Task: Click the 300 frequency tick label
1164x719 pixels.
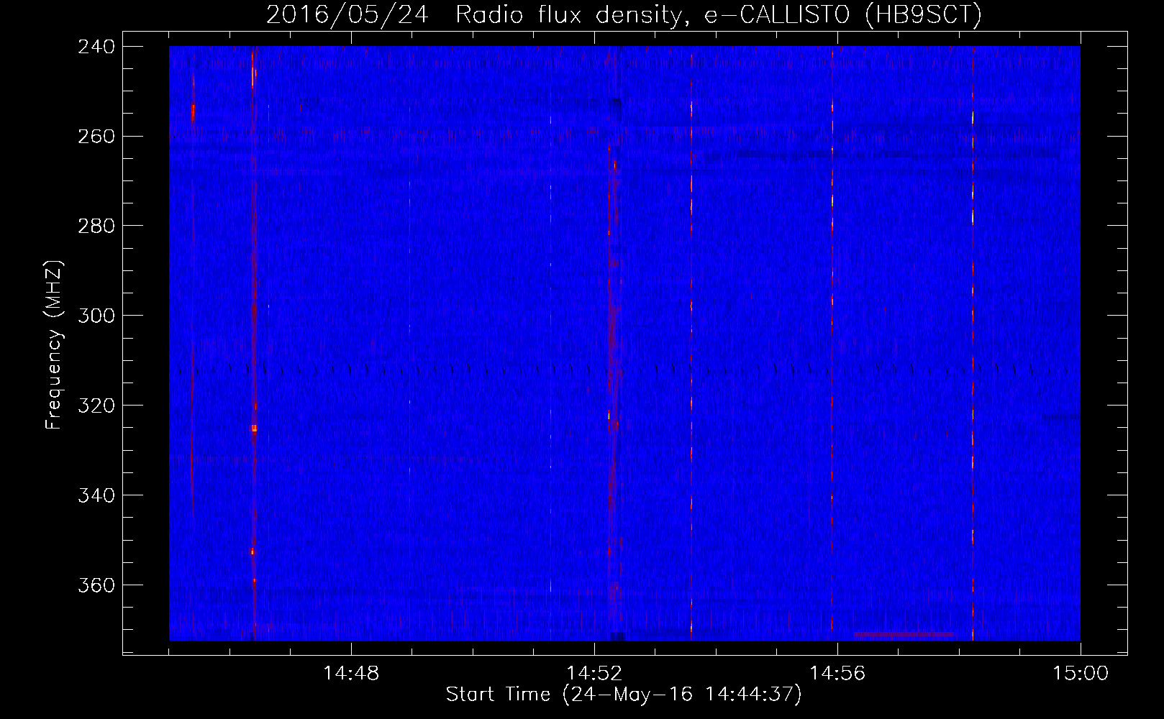Action: [x=96, y=316]
